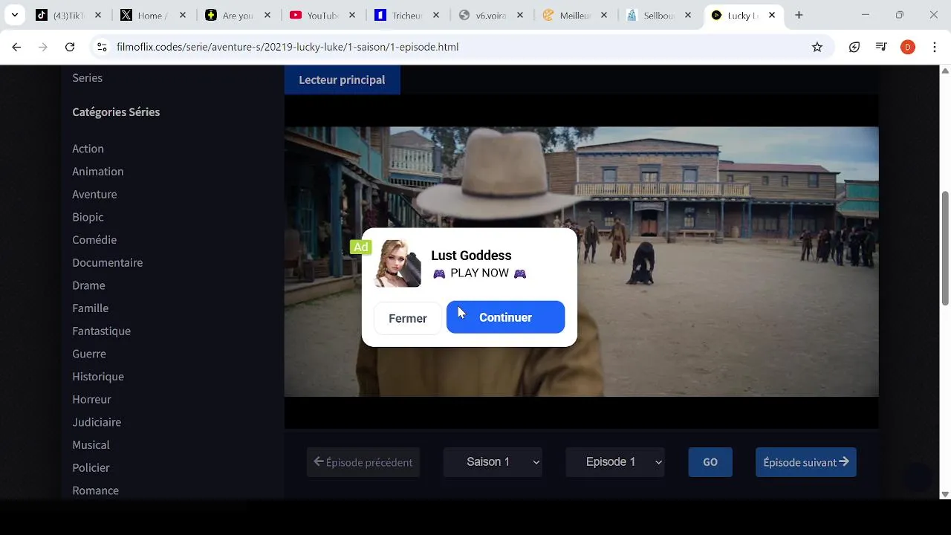
Task: Click the scrollbar down arrow
Action: [x=945, y=494]
